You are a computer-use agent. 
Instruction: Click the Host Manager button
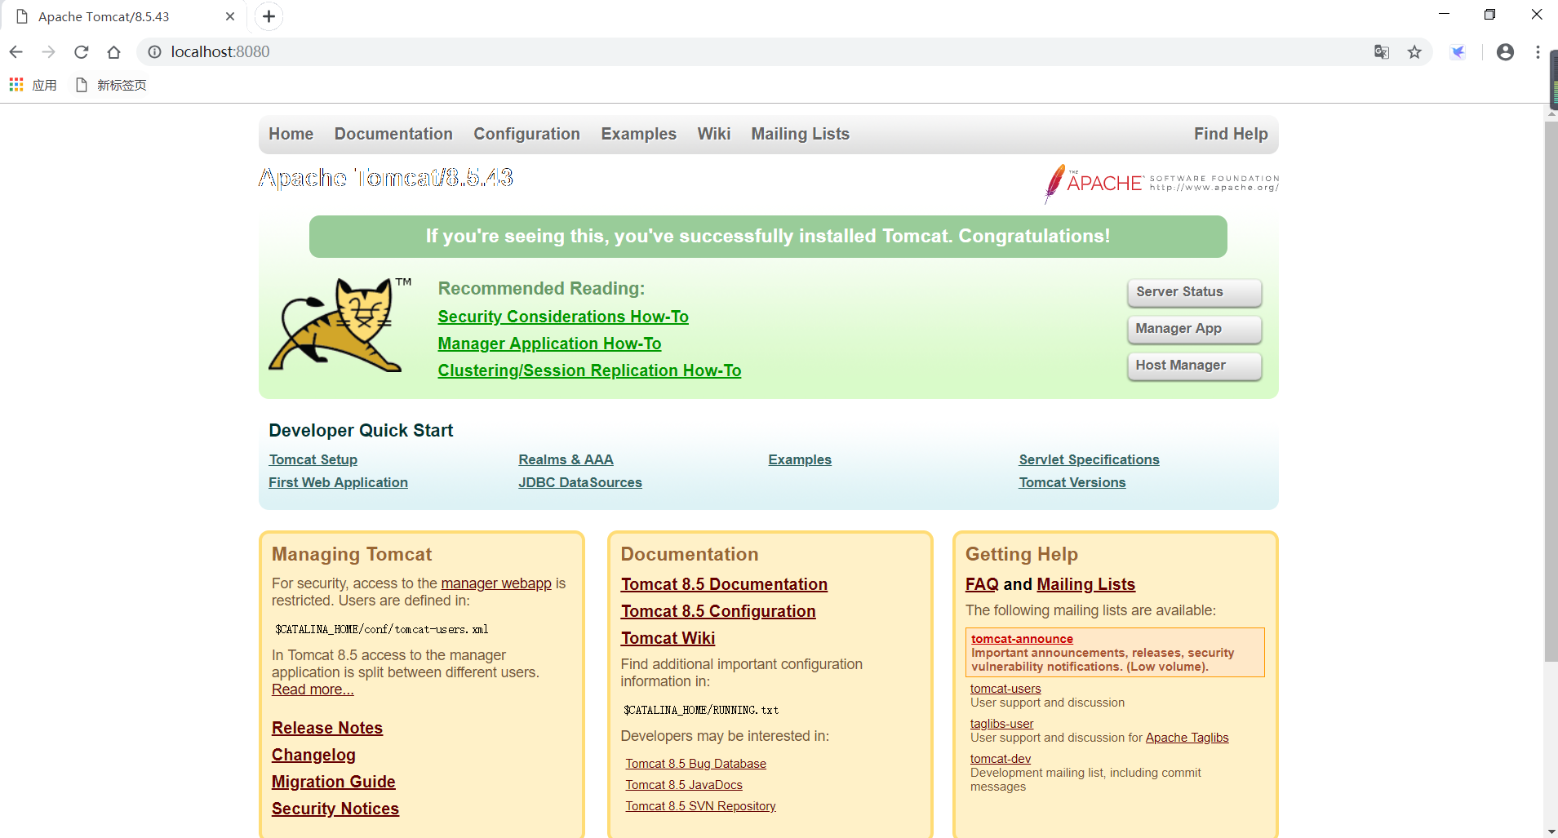click(x=1194, y=366)
